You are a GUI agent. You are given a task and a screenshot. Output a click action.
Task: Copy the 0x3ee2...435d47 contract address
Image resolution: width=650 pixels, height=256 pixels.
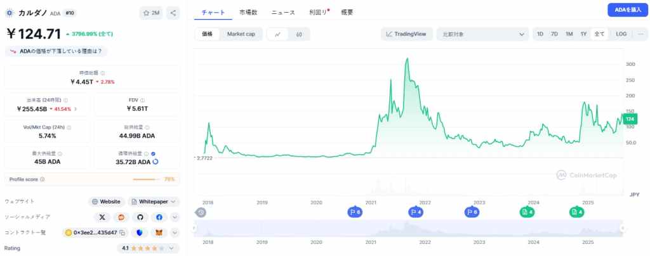pyautogui.click(x=123, y=233)
